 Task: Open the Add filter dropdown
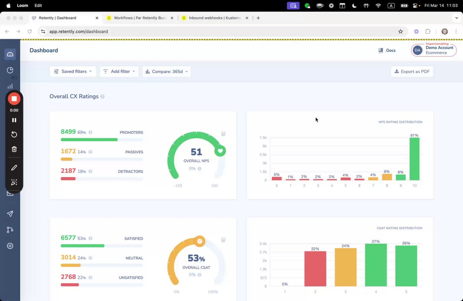click(119, 72)
